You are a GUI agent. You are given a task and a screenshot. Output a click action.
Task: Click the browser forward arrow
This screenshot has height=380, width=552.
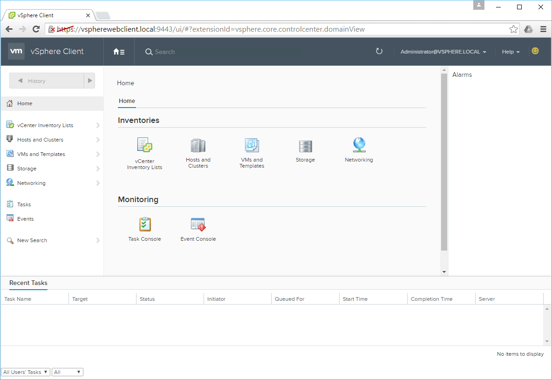[x=22, y=29]
